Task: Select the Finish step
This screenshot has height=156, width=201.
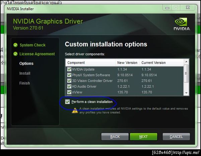Action: (24, 83)
